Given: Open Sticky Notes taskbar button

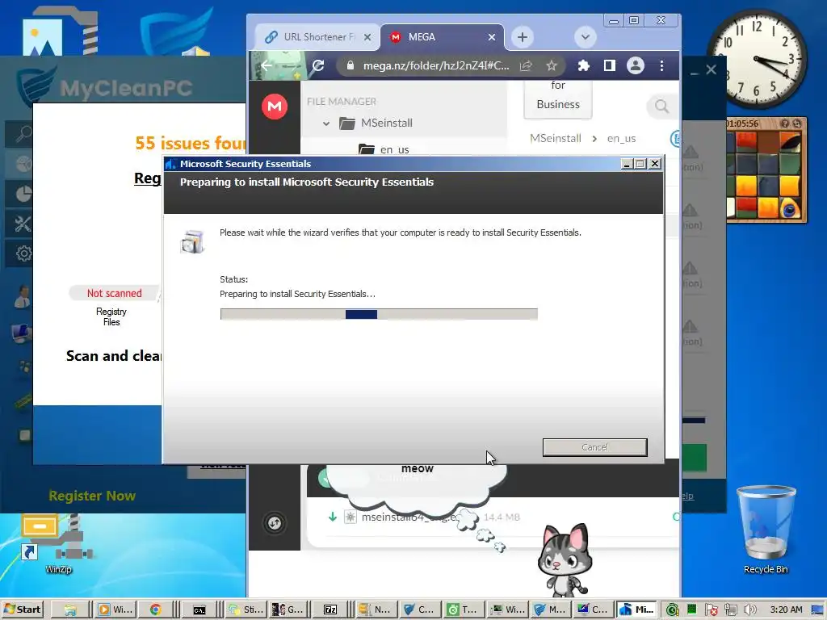Looking at the screenshot, I should [246, 610].
